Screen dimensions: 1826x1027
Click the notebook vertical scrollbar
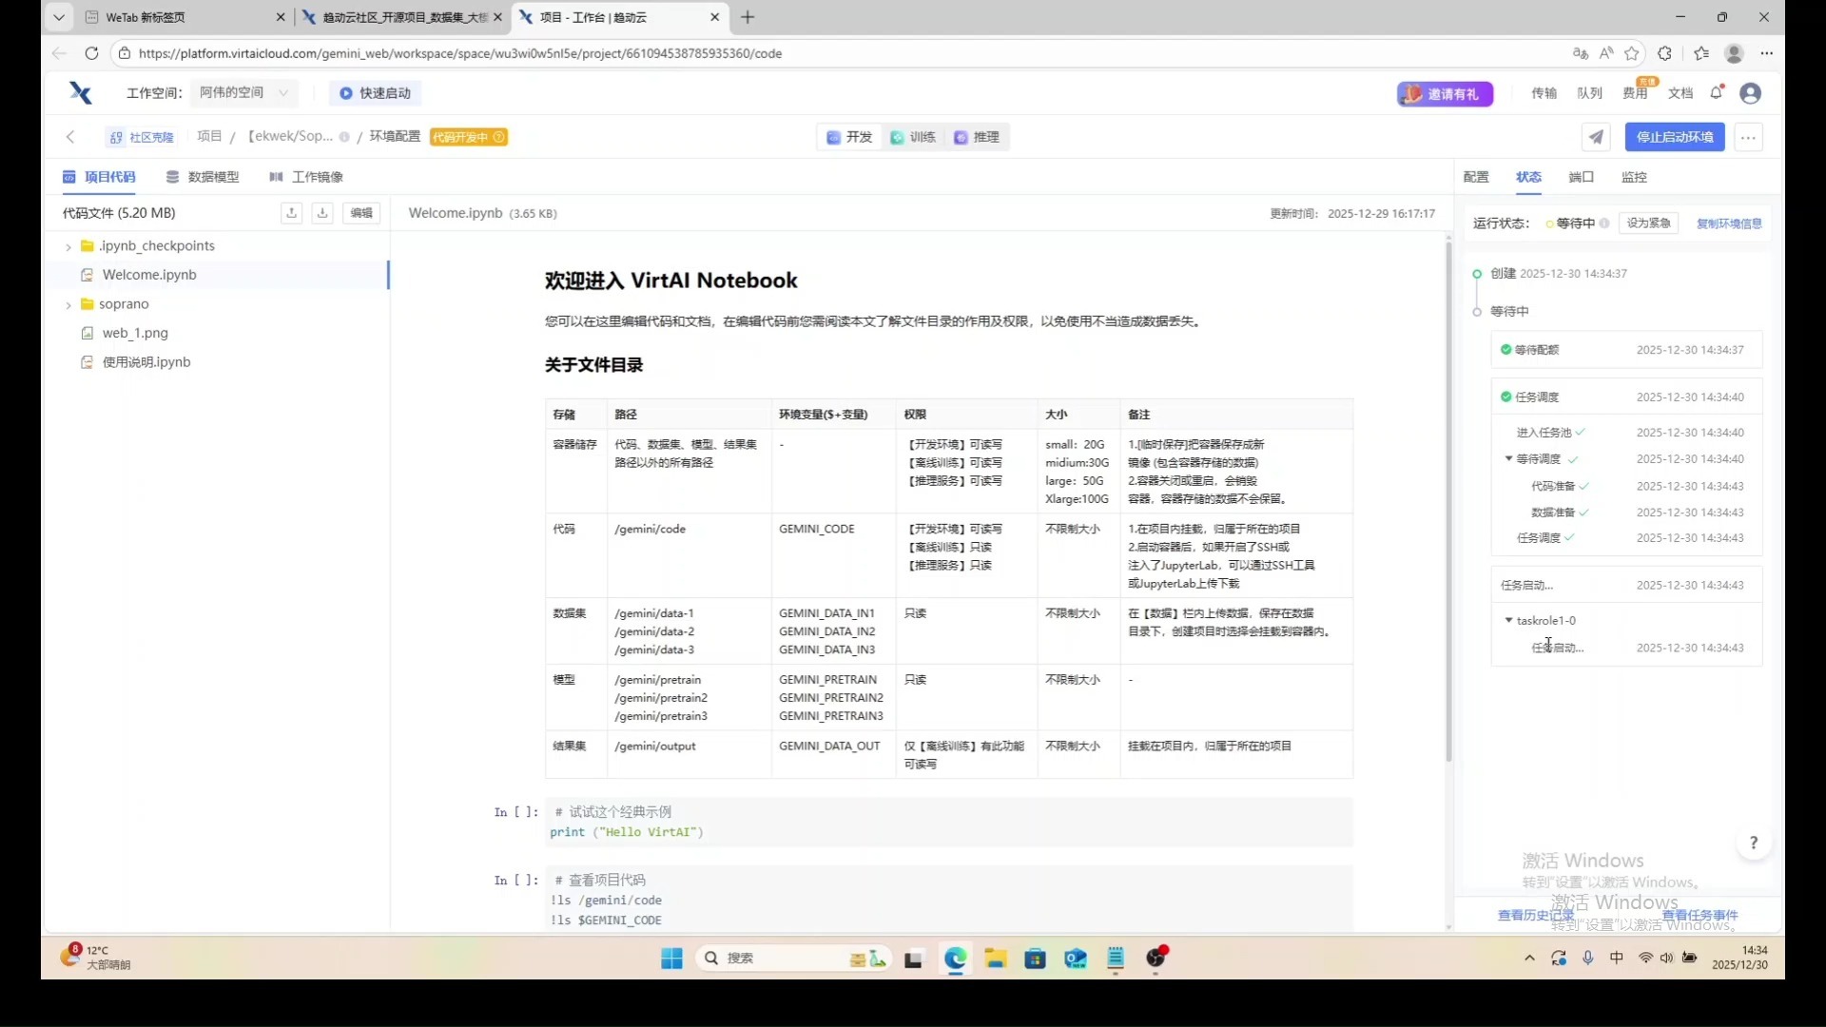tap(1448, 504)
